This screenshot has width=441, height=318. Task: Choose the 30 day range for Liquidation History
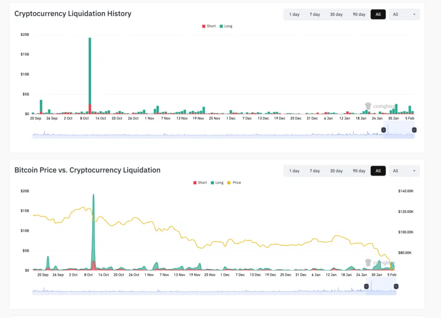(336, 14)
